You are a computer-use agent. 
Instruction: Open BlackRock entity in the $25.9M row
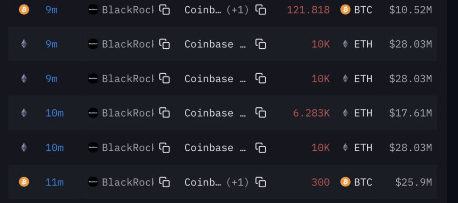tap(127, 182)
